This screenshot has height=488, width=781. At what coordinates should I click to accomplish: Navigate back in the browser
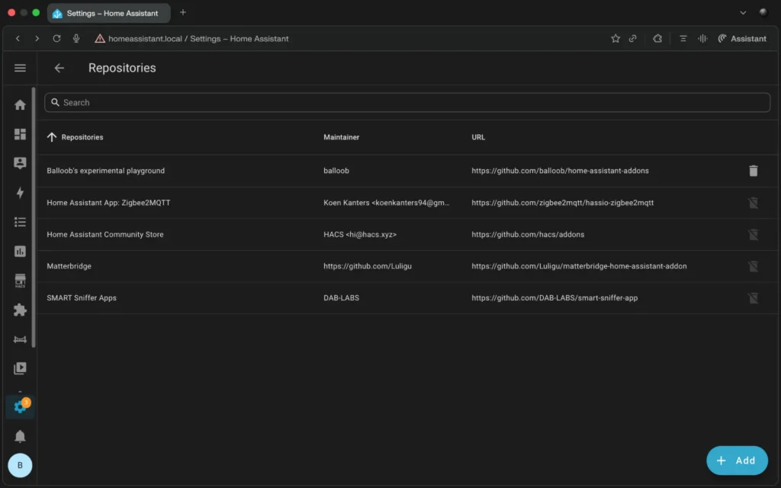point(18,38)
